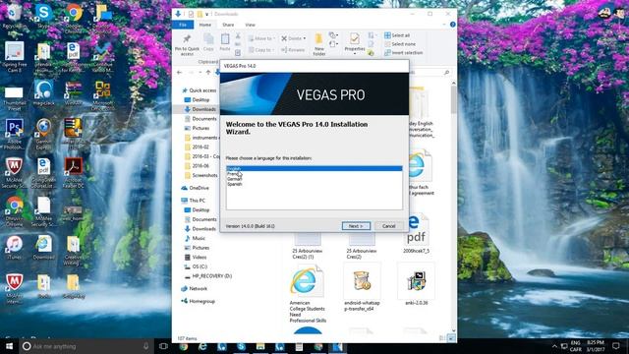The width and height of the screenshot is (629, 354).
Task: Click the Cut scissors icon
Action: (x=238, y=35)
